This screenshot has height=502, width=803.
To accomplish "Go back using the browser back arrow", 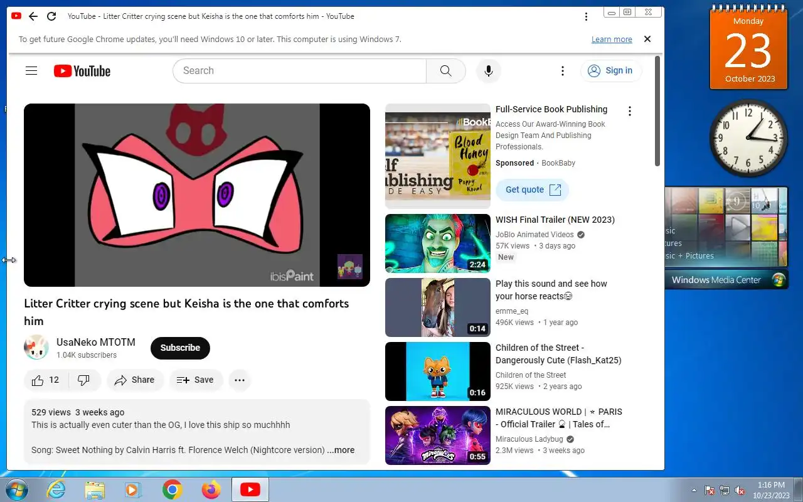I will 33,16.
